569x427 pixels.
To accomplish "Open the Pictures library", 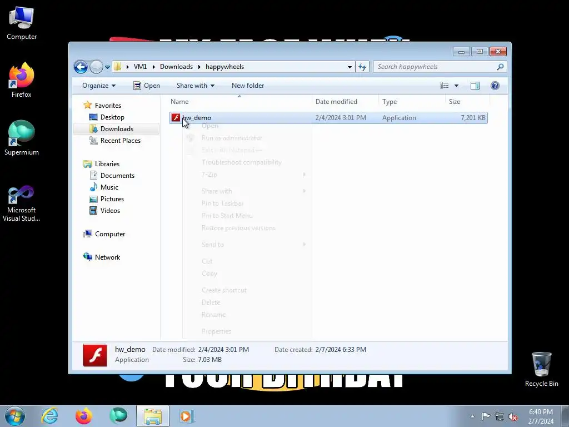I will (112, 198).
